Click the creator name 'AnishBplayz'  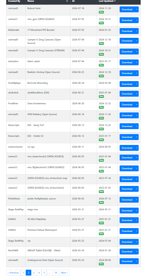click(x=14, y=83)
